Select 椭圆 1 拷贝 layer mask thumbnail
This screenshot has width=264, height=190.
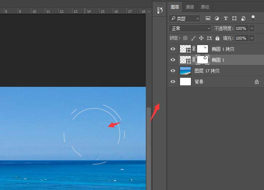(203, 49)
